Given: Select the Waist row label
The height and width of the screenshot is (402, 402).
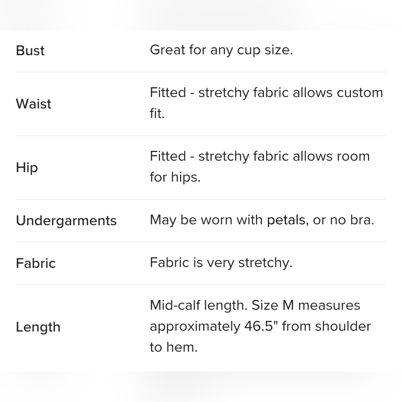Looking at the screenshot, I should point(34,104).
